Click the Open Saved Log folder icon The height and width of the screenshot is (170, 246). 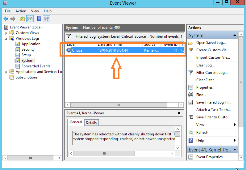[x=191, y=43]
